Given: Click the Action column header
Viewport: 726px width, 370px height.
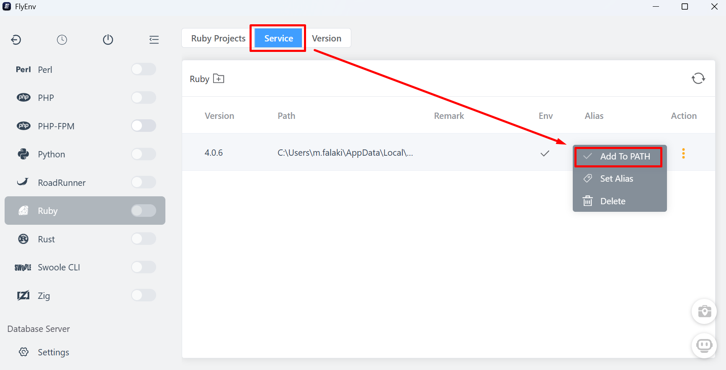Looking at the screenshot, I should coord(684,116).
